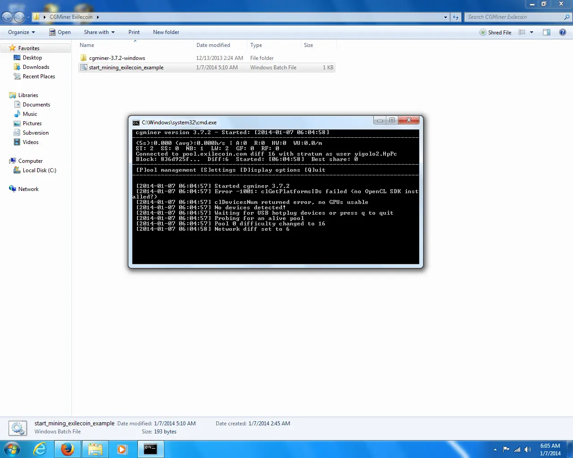Click the network signal tray icon
The width and height of the screenshot is (573, 458).
coord(517,450)
